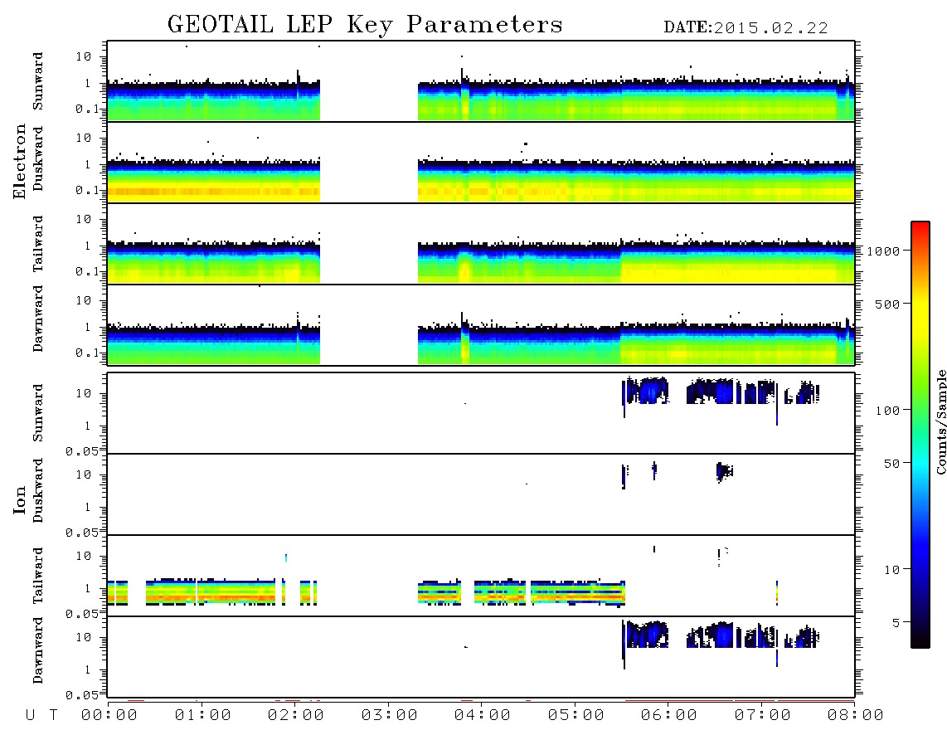Click the Electron Sunward spectrogram panel
Image resolution: width=947 pixels, height=730 pixels.
[x=481, y=81]
